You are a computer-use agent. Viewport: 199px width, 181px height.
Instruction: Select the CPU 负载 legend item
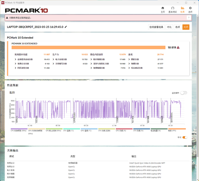pos(142,130)
